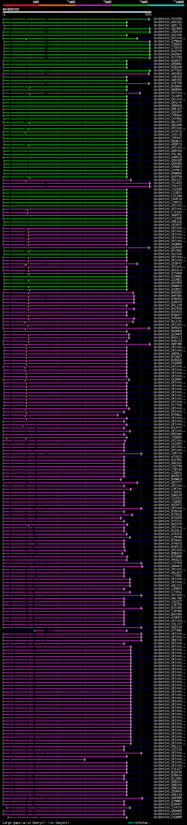The height and width of the screenshot is (825, 187).
Task: Click UniRef100_Q1DIR7 label
Action: click(x=168, y=112)
